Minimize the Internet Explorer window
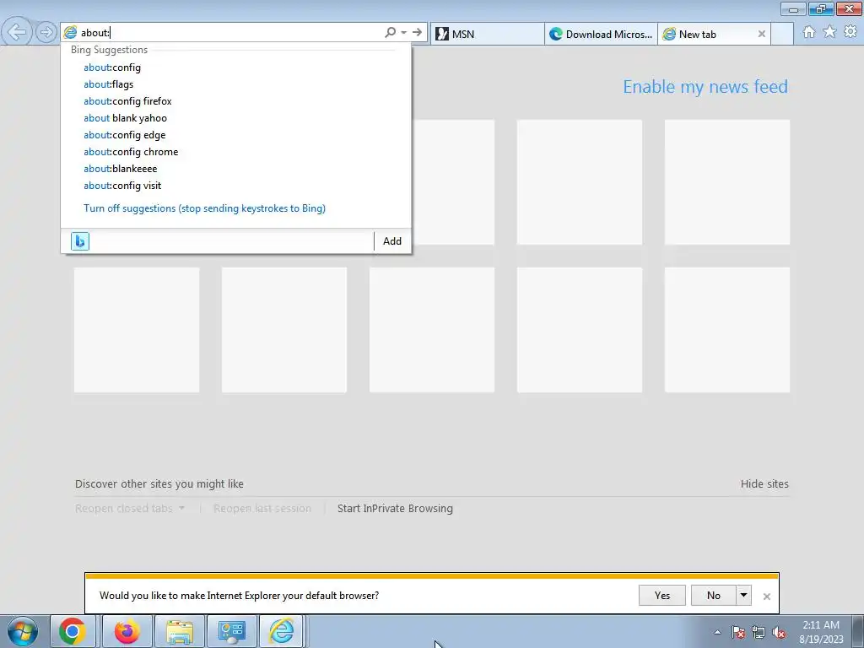 (793, 8)
